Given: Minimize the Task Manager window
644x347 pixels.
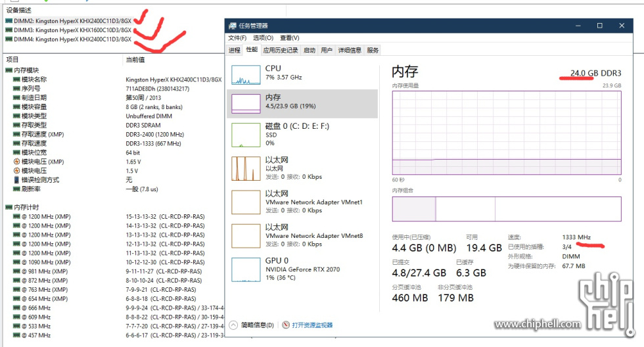Looking at the screenshot, I should pyautogui.click(x=578, y=26).
